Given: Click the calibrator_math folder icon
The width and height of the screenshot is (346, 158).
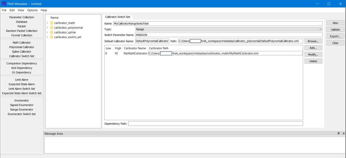Looking at the screenshot, I should pyautogui.click(x=52, y=23).
